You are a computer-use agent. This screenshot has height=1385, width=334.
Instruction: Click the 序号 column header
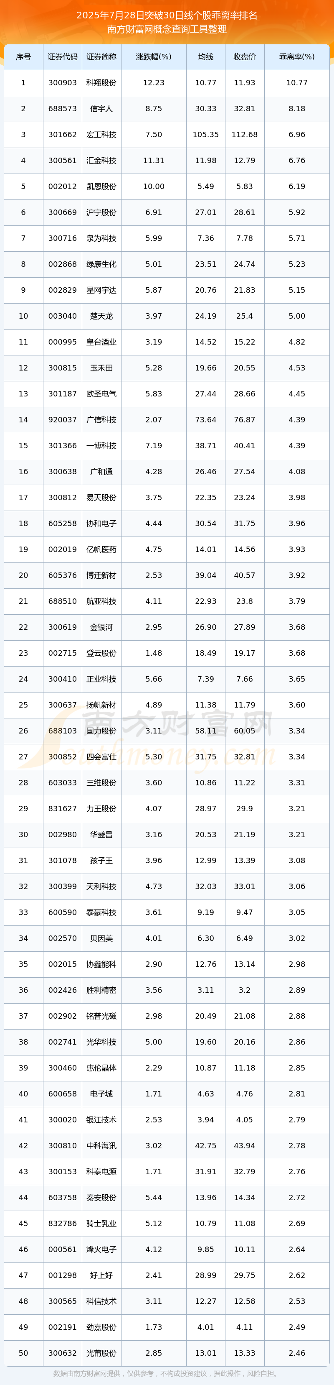click(x=23, y=57)
